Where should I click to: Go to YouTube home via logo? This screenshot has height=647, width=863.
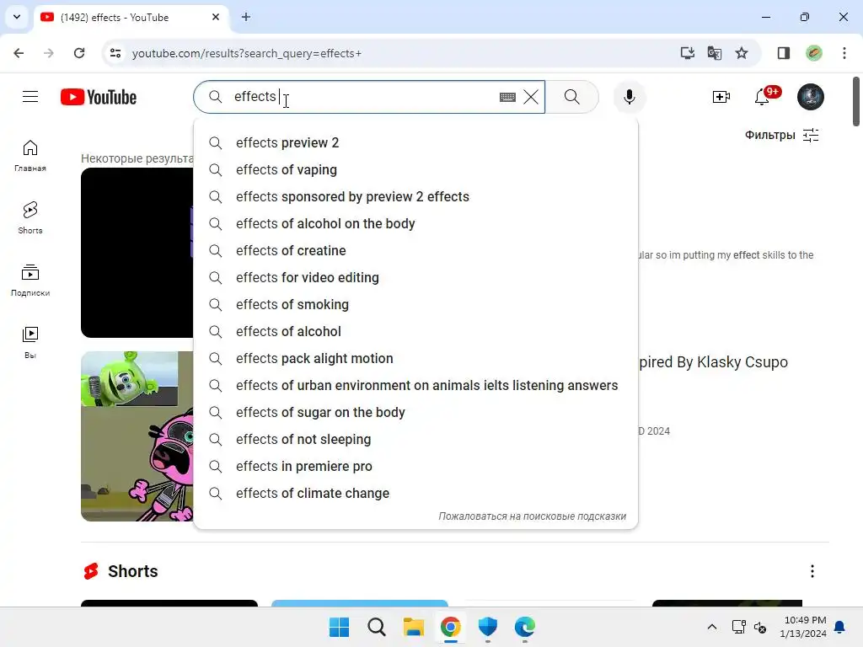point(99,97)
